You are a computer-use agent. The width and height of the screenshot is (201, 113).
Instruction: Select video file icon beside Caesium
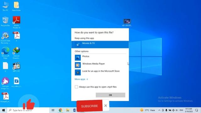[16, 82]
